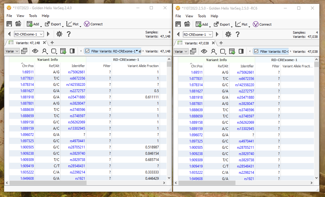
Task: Click help question mark in VarSeq 2.5.0
Action: coord(238,34)
